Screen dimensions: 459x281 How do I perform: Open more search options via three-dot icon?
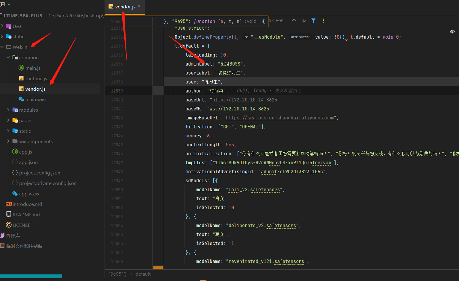(x=323, y=21)
